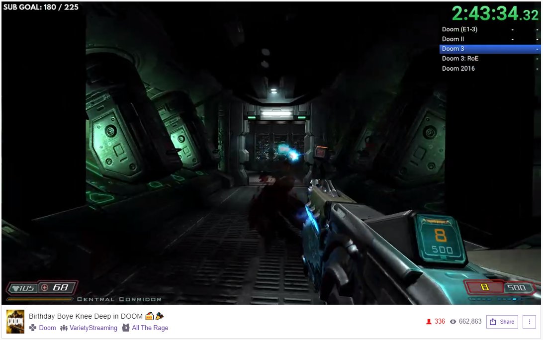Click the armor value 105 in HUD
The image size is (543, 340).
tap(26, 288)
